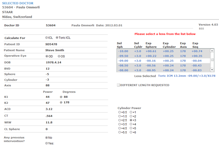Click the BVD value 12
Image resolution: width=219 pixels, height=148 pixels.
coord(47,68)
